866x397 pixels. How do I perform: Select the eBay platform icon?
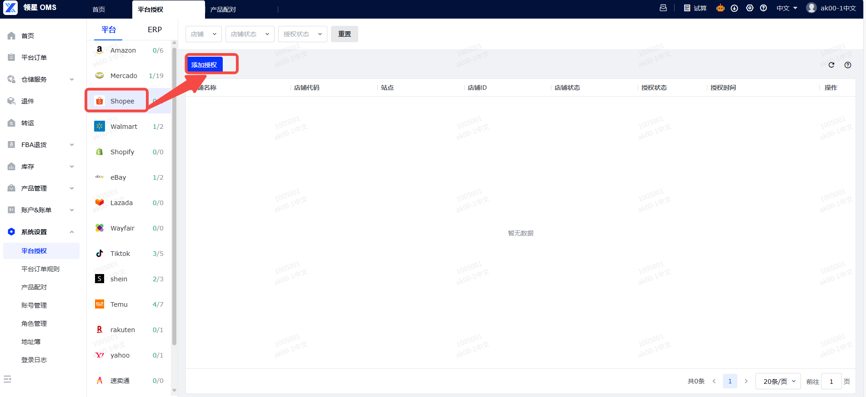(100, 177)
